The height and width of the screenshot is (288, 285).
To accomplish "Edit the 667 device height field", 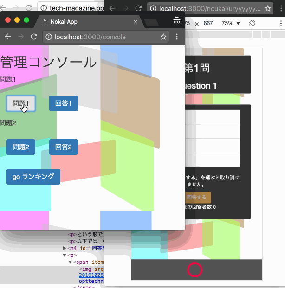I will (x=208, y=23).
